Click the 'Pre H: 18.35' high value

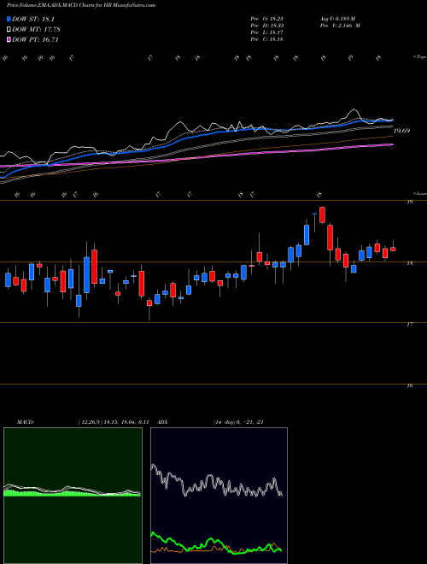coord(267,26)
